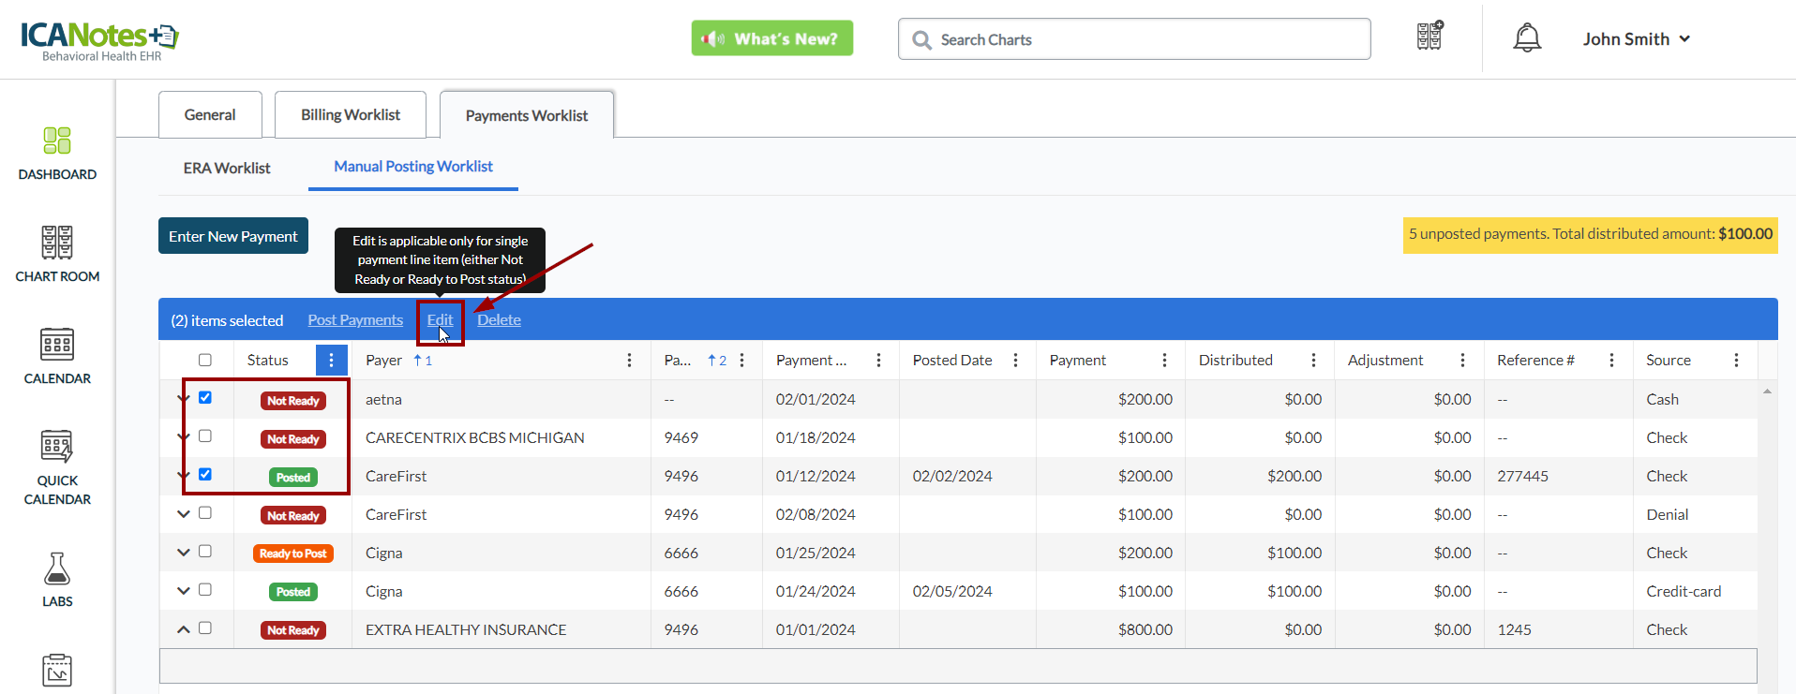
Task: Click chart room icon in top header
Action: [x=1429, y=37]
